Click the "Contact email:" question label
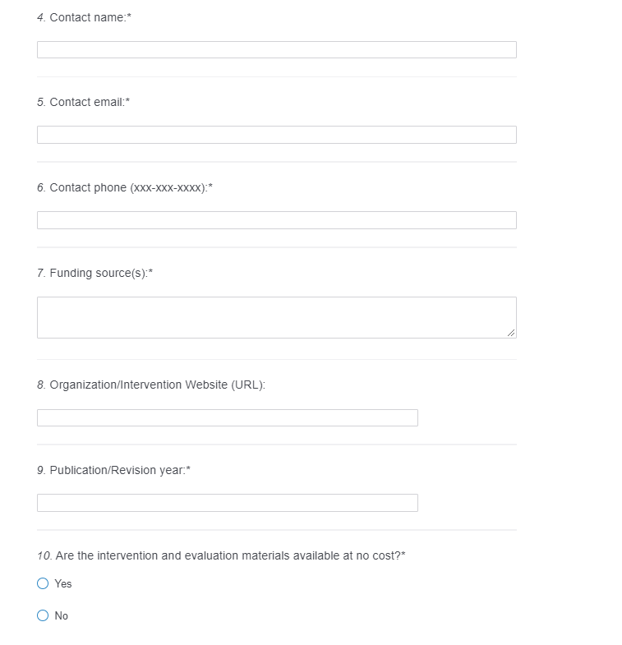Image resolution: width=622 pixels, height=645 pixels. click(x=88, y=102)
